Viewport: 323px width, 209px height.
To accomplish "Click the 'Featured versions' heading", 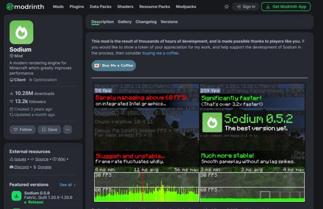I will point(29,185).
